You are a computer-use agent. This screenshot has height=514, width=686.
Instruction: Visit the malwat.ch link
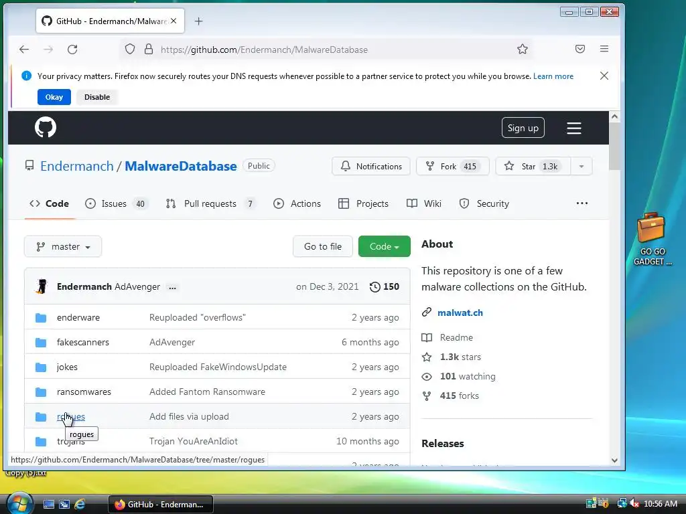[460, 313]
